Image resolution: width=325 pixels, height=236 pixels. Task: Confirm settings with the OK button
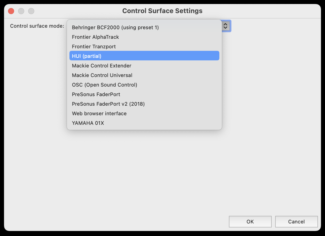click(x=250, y=222)
